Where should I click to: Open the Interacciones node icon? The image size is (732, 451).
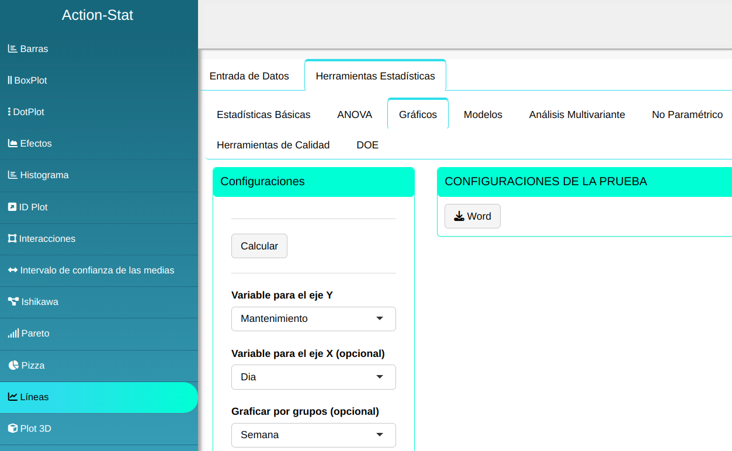(x=12, y=239)
